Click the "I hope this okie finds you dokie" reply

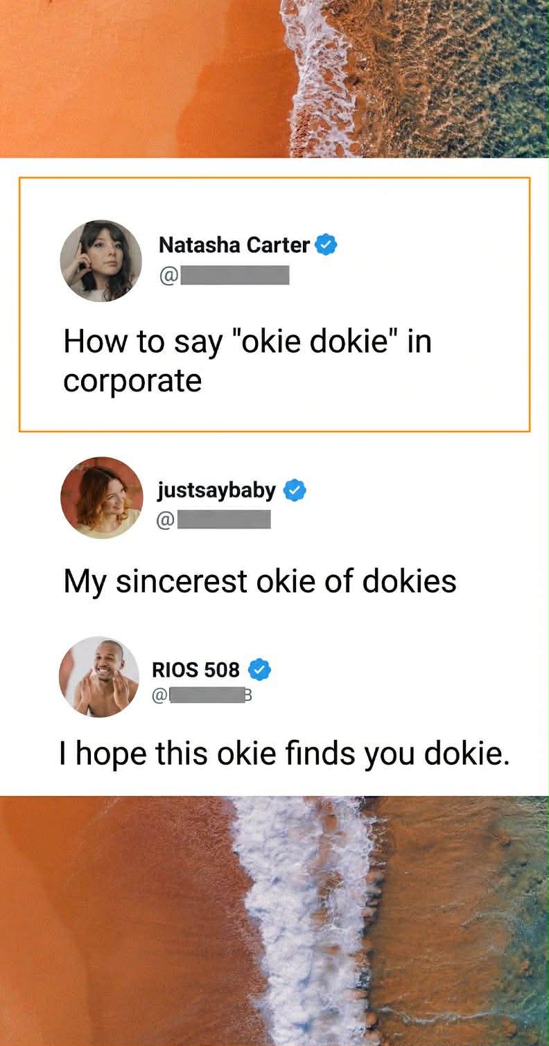click(284, 753)
